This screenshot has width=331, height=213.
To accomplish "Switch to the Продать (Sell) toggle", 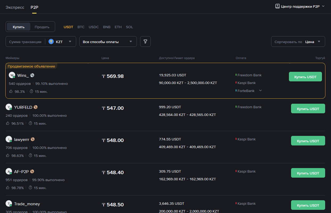I will 42,27.
